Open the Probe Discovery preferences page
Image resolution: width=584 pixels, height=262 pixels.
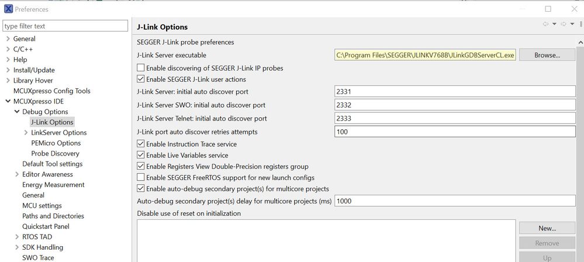[x=55, y=153]
